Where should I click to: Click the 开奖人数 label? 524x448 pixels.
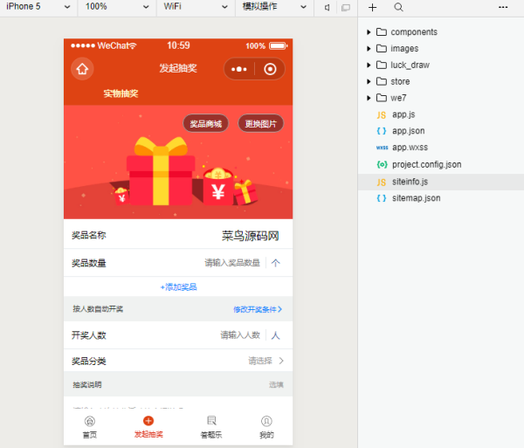[x=88, y=335]
